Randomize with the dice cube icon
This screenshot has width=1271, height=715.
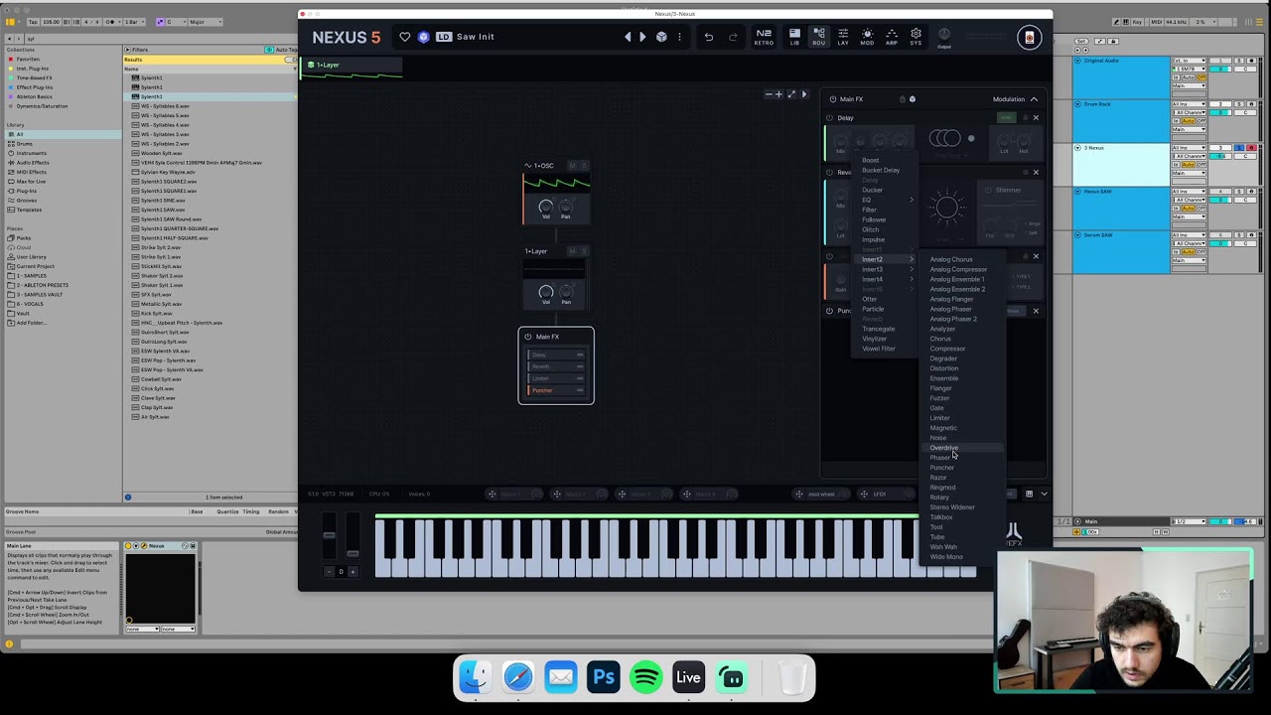pos(661,37)
